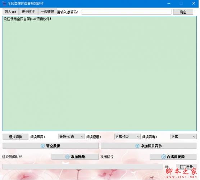This screenshot has height=180, width=200.
Task: Click the 模式切换 button
Action: (15, 137)
